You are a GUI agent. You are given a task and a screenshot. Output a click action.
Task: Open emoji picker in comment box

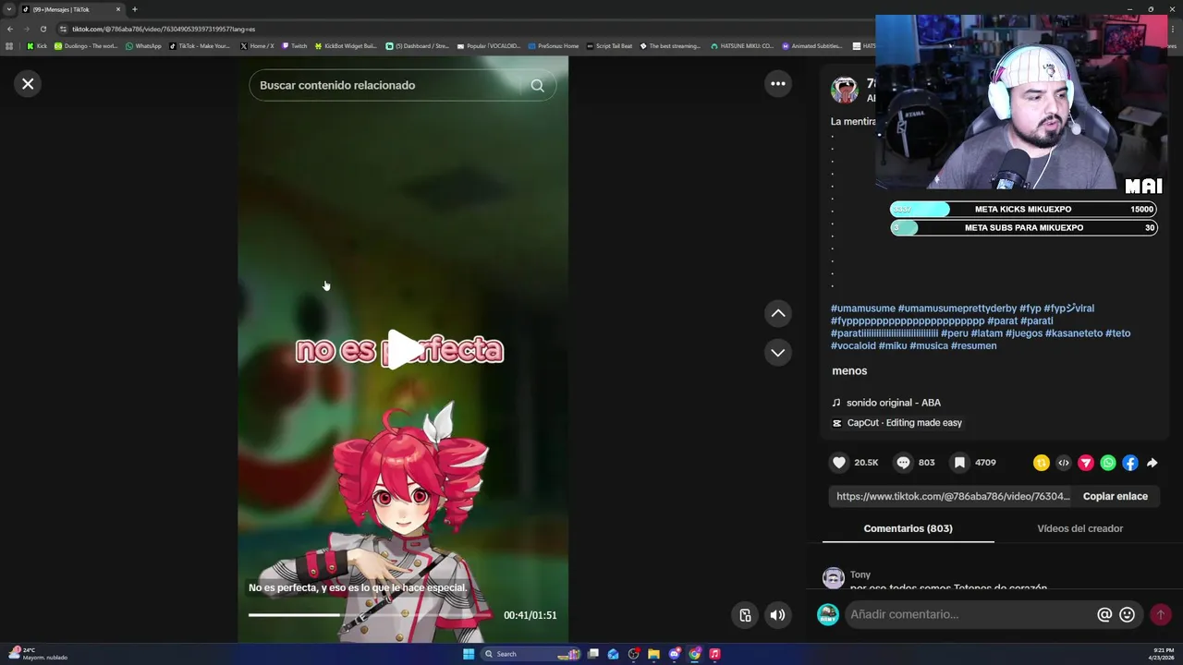(1127, 614)
